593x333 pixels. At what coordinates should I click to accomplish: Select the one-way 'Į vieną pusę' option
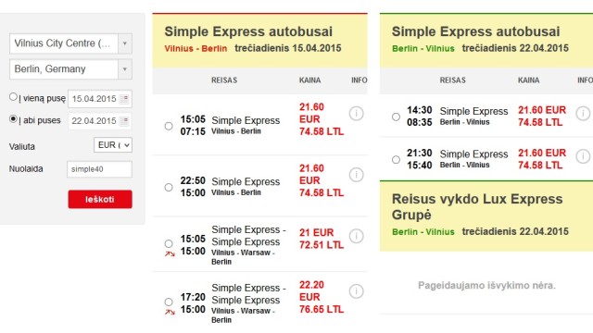point(13,97)
